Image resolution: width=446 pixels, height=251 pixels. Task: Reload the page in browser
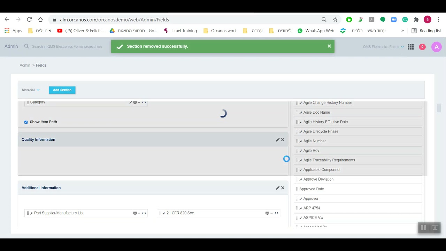tap(29, 20)
